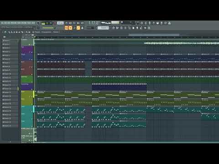Viewport: 219px width, 164px height.
Task: Open the pattern selector dropdown
Action: (x=103, y=28)
